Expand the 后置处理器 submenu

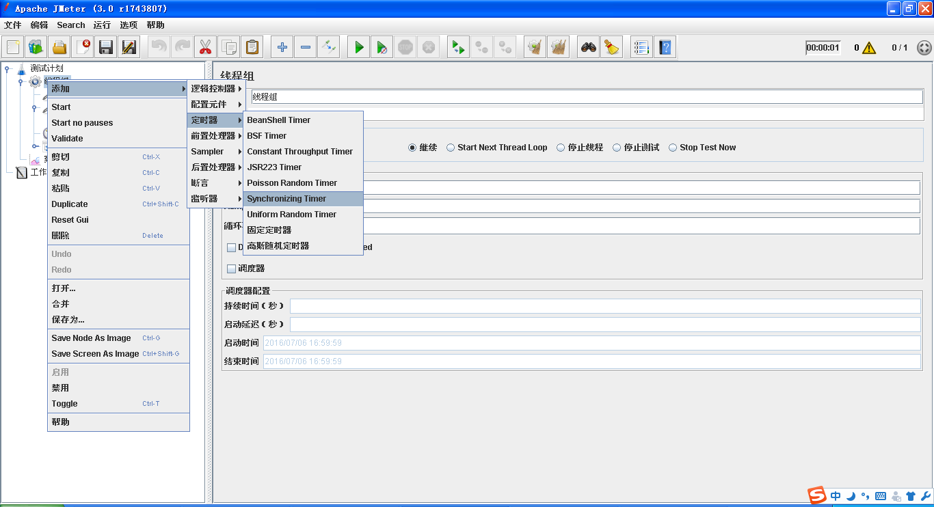click(x=216, y=167)
